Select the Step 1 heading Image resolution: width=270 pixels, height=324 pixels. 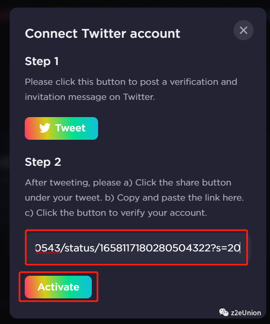pyautogui.click(x=42, y=61)
